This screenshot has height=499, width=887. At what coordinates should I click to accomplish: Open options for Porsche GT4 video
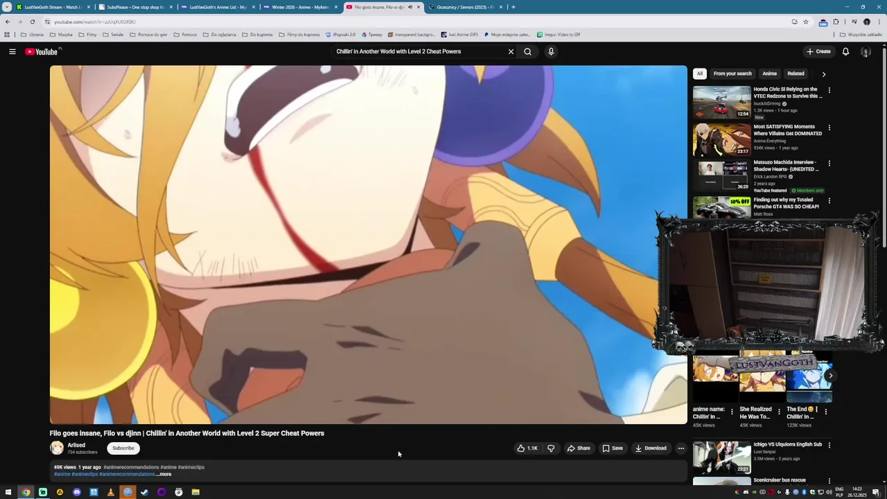829,201
